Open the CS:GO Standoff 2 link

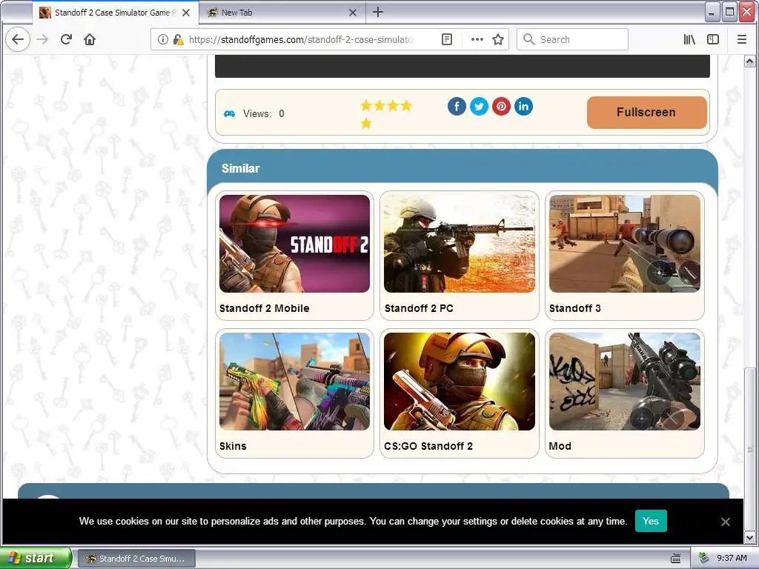[428, 446]
